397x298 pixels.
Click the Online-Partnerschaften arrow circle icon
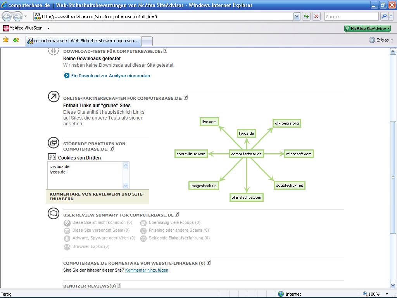point(54,97)
